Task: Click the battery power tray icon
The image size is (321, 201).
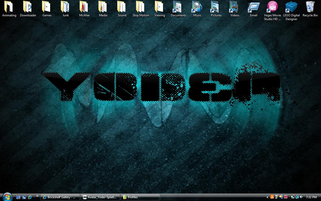Action: tap(292, 197)
